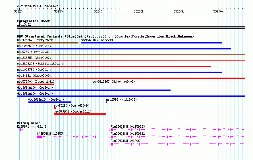Click the small red esv25290 block
Screen dimensions: 253x160
click(x=55, y=108)
